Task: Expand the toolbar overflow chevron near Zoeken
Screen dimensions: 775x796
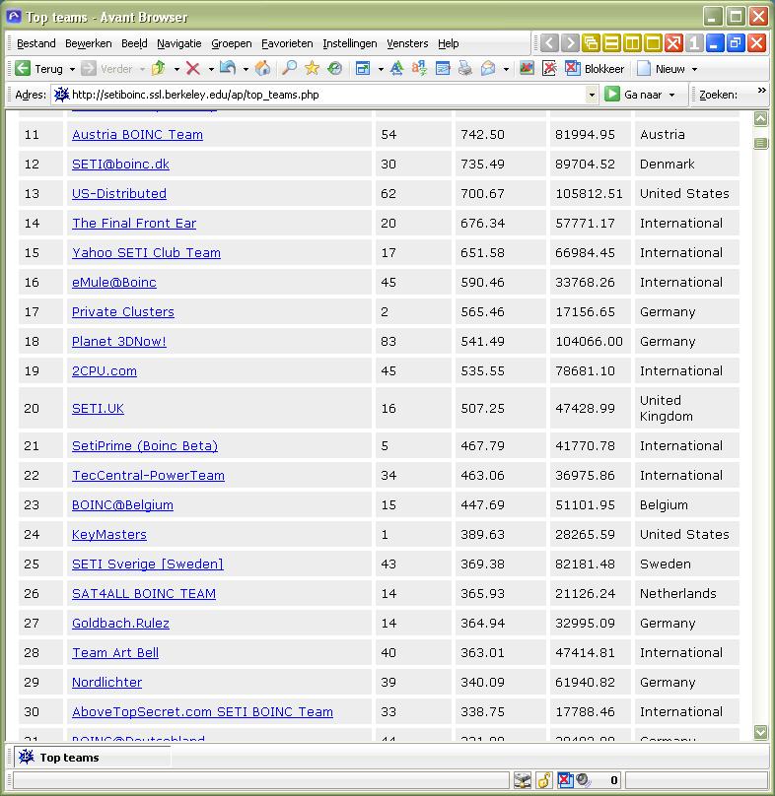Action: click(x=761, y=91)
